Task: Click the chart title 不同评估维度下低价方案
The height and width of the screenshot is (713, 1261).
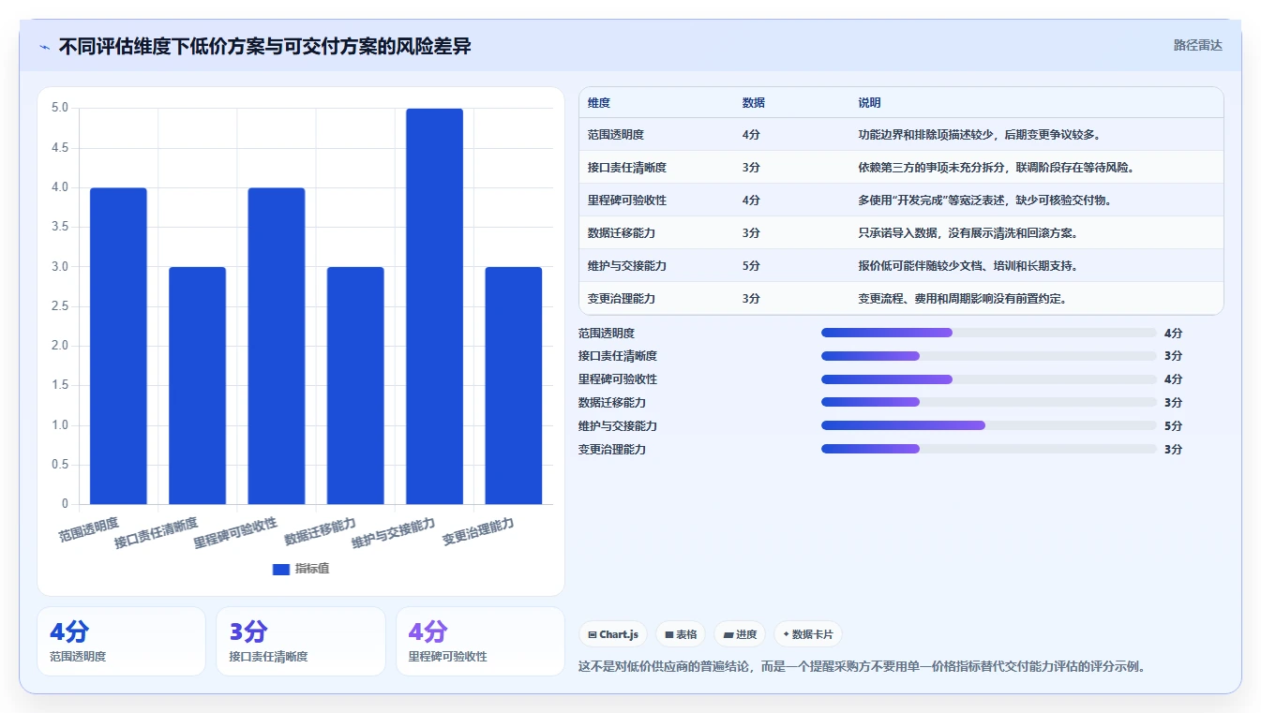Action: pos(265,47)
